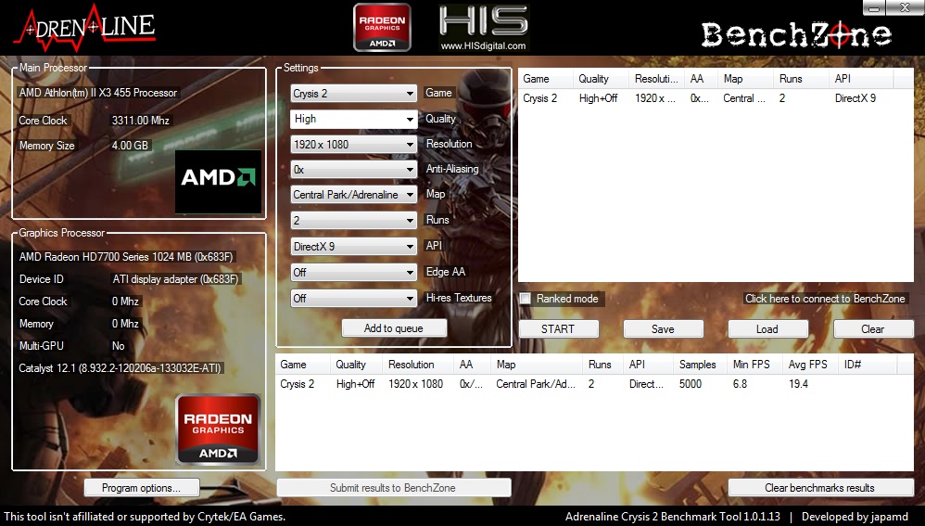This screenshot has height=526, width=925.
Task: Click Clear benchmarks results button
Action: (x=819, y=488)
